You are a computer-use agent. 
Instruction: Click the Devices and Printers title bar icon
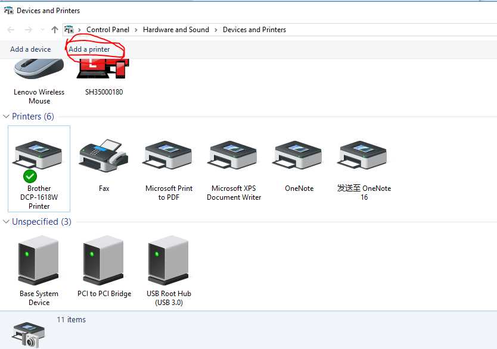coord(8,11)
